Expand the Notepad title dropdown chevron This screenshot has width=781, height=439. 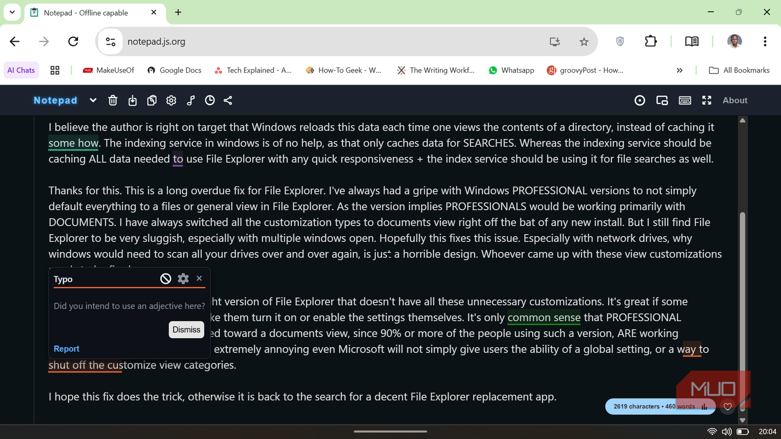tap(93, 100)
